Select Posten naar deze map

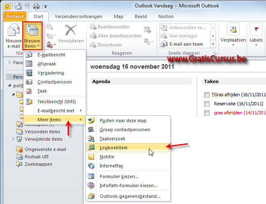click(x=128, y=121)
